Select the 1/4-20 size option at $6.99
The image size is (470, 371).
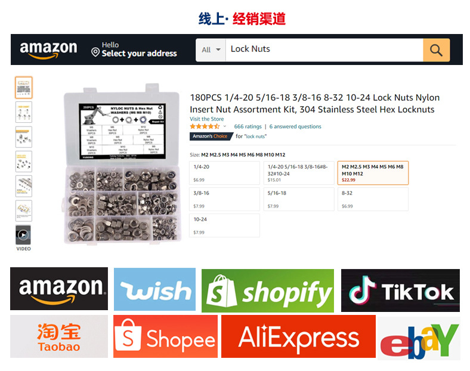point(224,173)
